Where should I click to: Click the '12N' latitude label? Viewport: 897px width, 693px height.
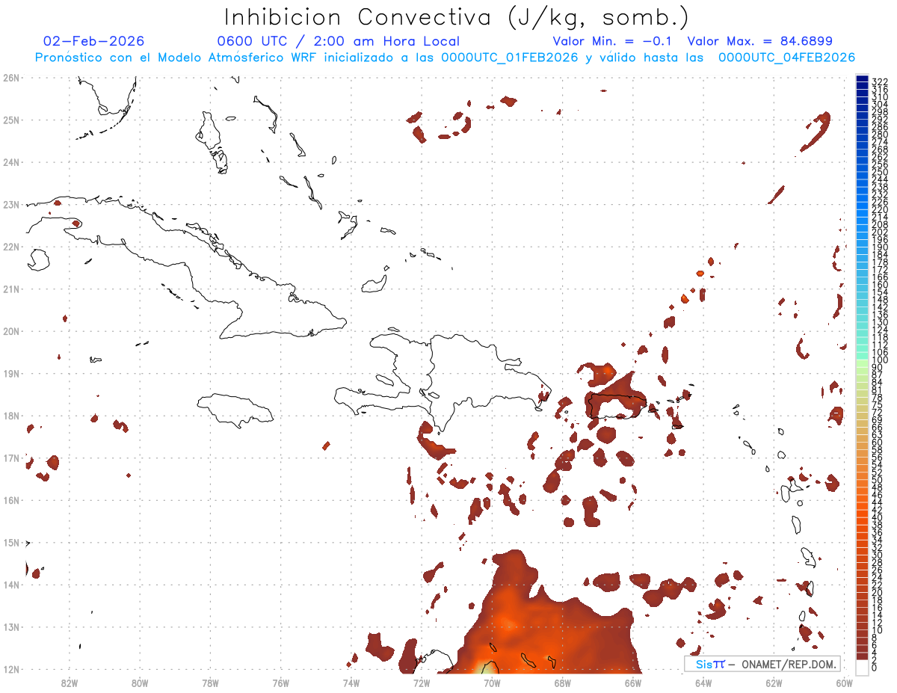[x=11, y=669]
